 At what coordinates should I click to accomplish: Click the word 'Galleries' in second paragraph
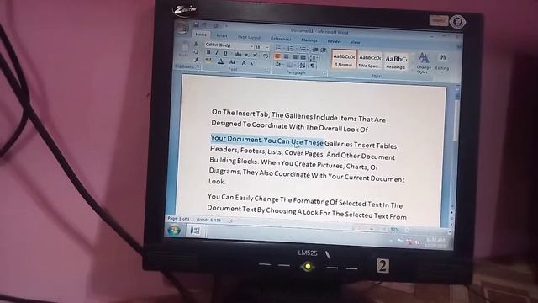pos(338,144)
